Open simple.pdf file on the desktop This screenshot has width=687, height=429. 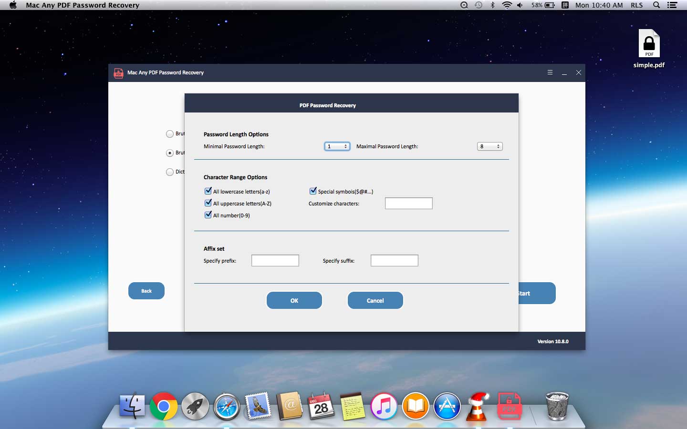pyautogui.click(x=649, y=45)
